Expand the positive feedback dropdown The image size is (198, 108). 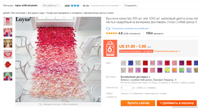(120, 6)
